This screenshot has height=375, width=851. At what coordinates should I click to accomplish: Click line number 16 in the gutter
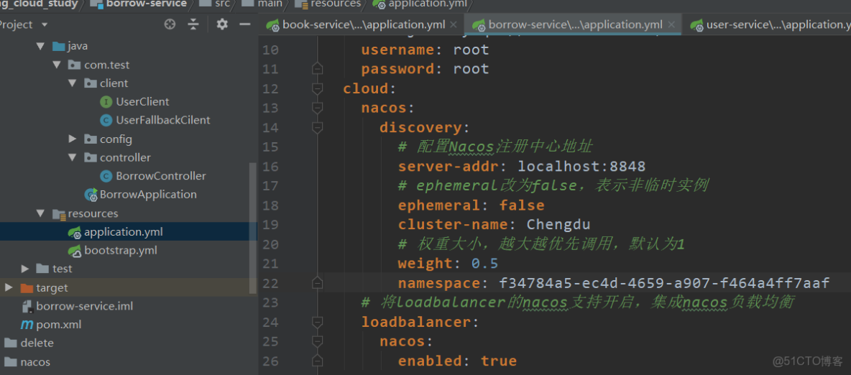(270, 167)
